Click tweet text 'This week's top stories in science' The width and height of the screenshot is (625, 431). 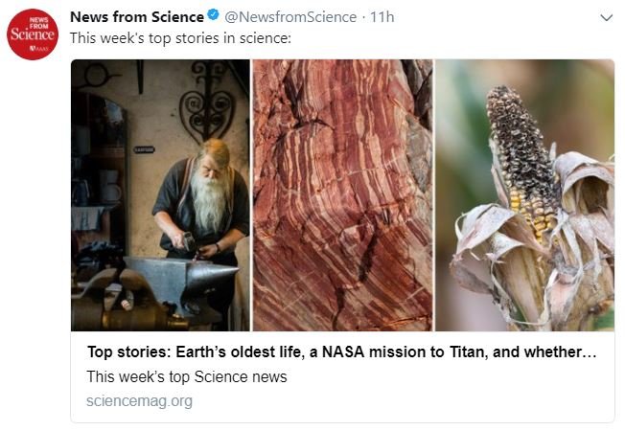click(180, 38)
